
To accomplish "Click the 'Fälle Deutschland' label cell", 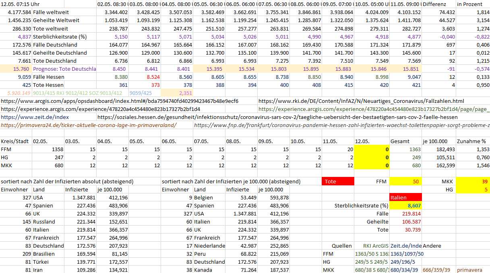I will click(x=55, y=45).
